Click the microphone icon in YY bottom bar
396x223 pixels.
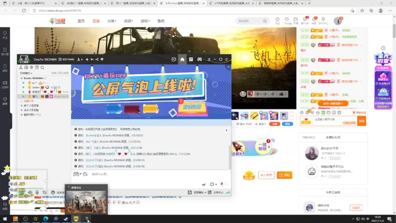[x=37, y=192]
